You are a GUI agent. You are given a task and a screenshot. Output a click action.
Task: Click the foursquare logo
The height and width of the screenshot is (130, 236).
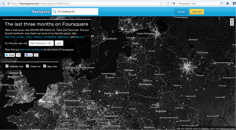point(41,11)
